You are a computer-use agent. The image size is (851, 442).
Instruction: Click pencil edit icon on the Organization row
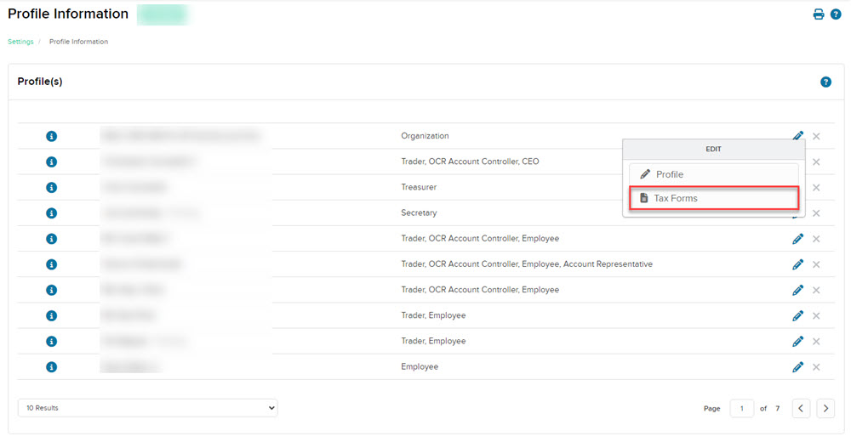click(x=797, y=136)
